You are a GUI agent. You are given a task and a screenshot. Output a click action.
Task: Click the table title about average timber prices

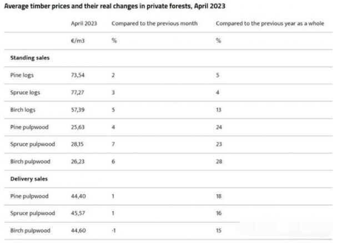coord(115,6)
